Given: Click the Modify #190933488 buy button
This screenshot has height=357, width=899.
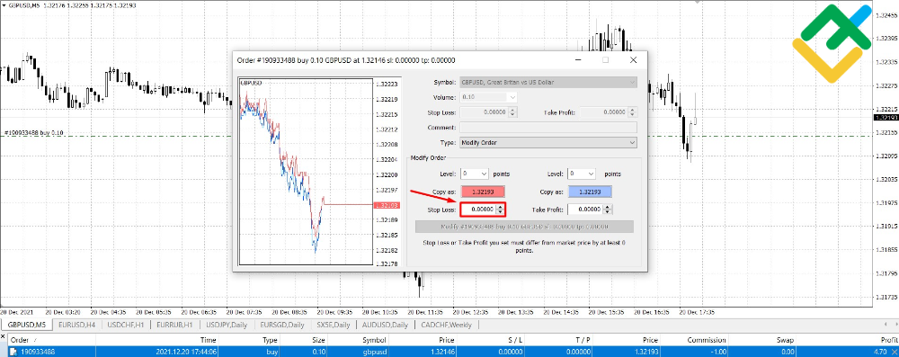Looking at the screenshot, I should coord(524,227).
